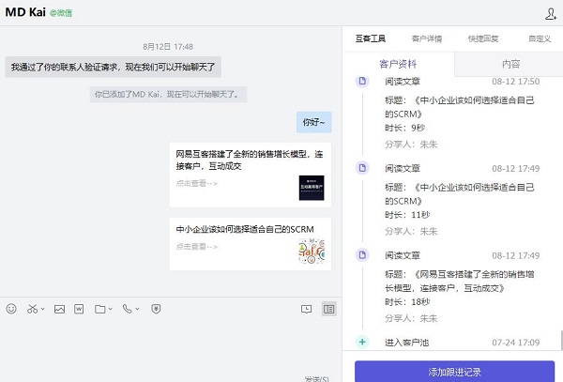
Task: Click the scissors screenshot tool
Action: click(33, 308)
